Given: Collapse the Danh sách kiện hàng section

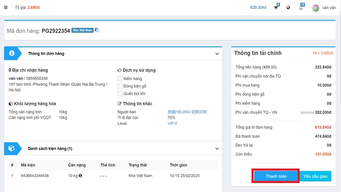Looking at the screenshot, I should coord(217,149).
